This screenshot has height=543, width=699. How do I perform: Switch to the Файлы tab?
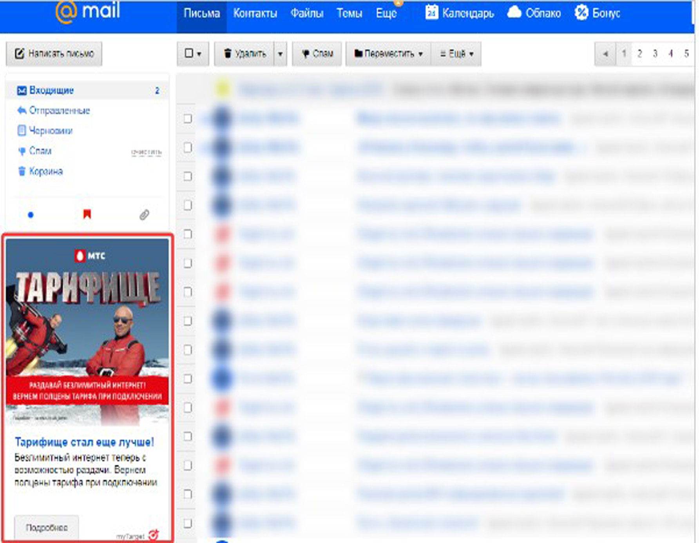coord(307,14)
